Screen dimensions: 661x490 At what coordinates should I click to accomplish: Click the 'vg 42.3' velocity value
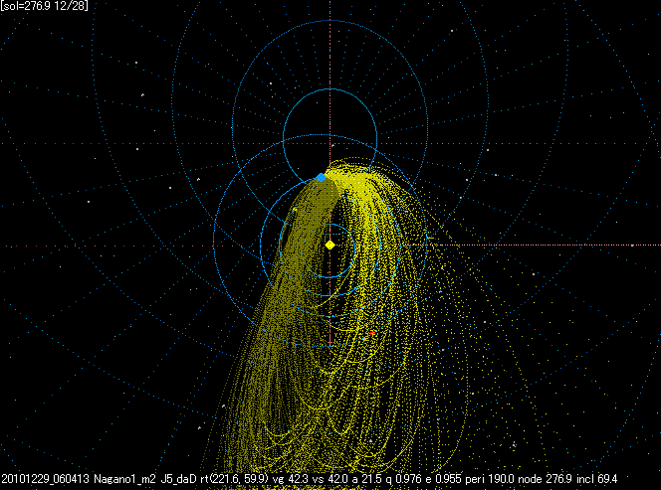290,479
